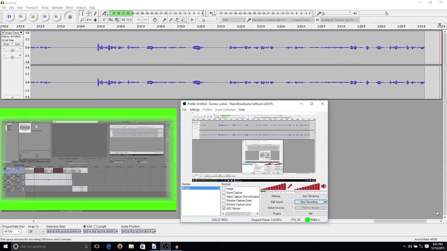Click the playback meter speaker icon
This screenshot has width=447, height=251.
coord(211,13)
